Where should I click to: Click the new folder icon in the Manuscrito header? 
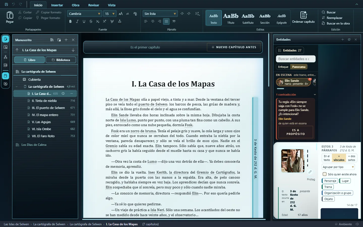[59, 40]
